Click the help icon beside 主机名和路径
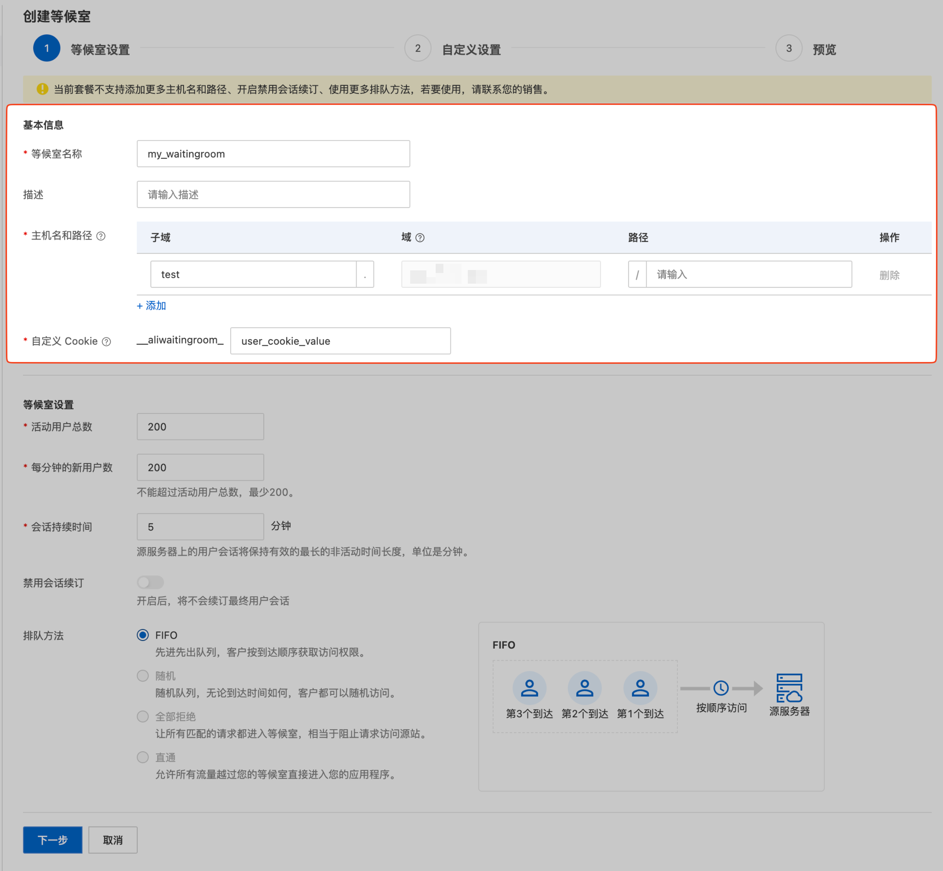 pyautogui.click(x=101, y=236)
